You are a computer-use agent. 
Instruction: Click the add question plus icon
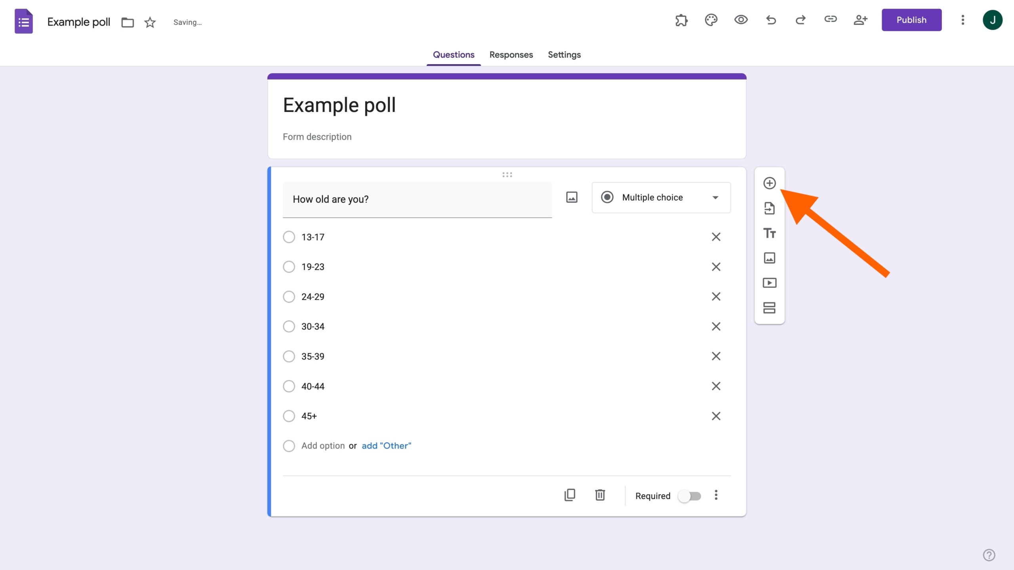[x=769, y=183]
